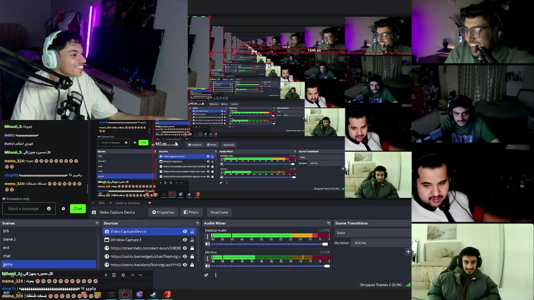Open Filters for the selected source
534x300 pixels.
(x=191, y=212)
